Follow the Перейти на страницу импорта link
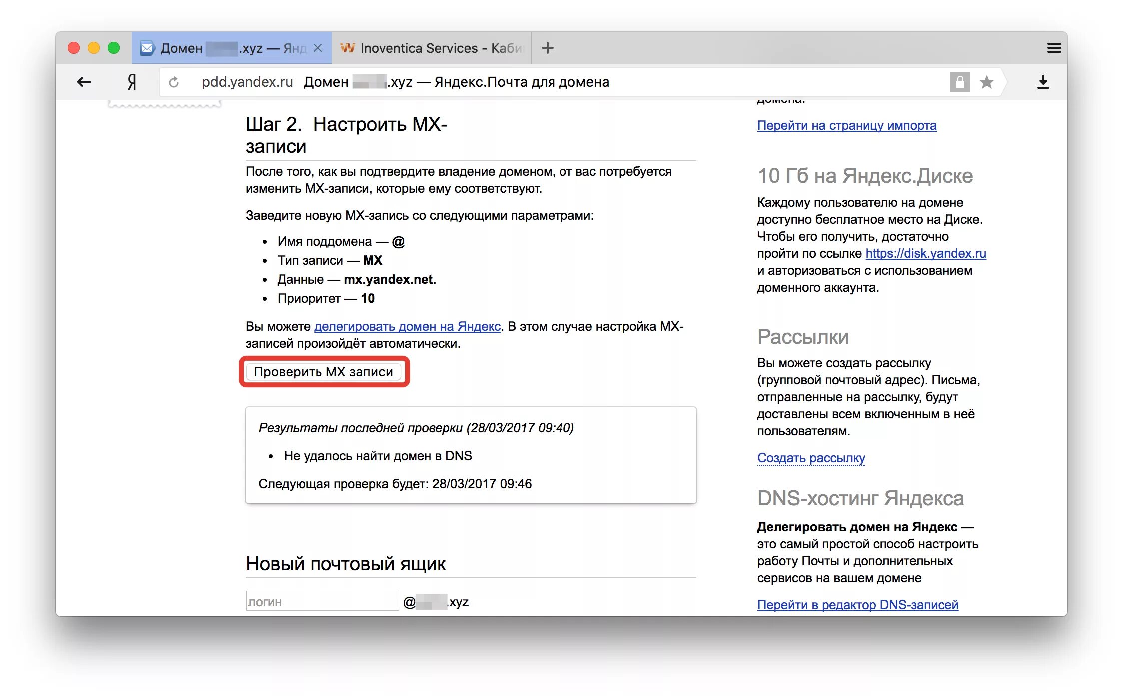This screenshot has height=696, width=1123. (x=847, y=125)
